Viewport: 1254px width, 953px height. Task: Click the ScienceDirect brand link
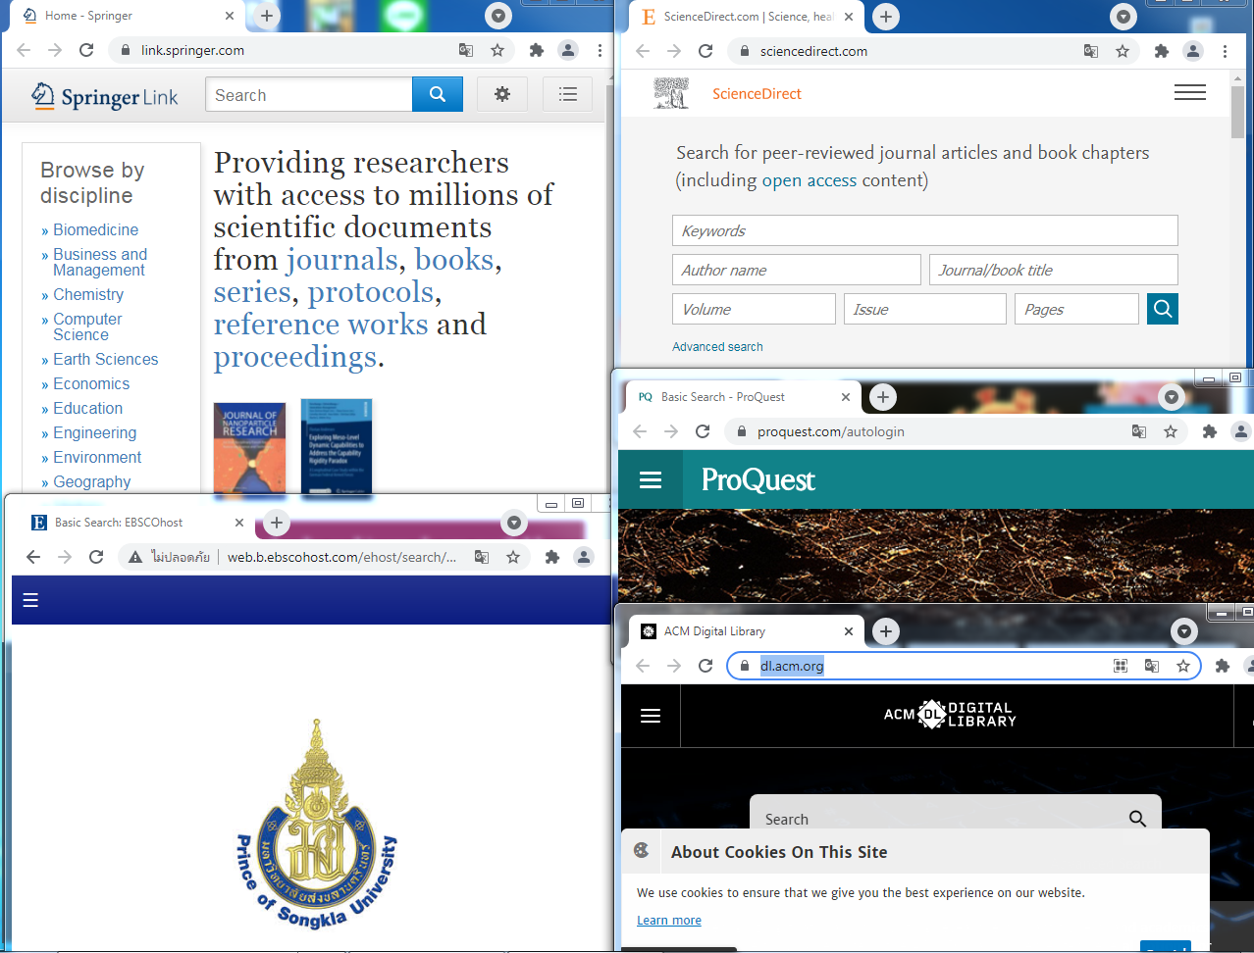point(757,94)
